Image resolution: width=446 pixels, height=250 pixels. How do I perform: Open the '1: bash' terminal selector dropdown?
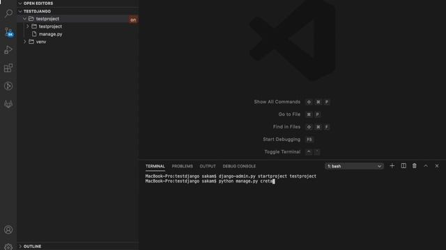354,166
